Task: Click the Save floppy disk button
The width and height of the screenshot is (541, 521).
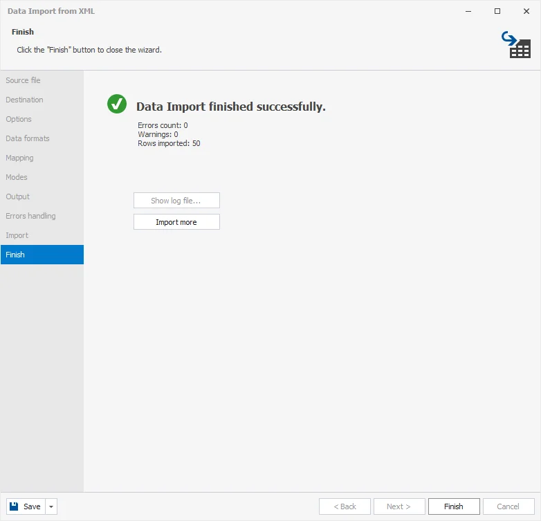Action: [25, 506]
